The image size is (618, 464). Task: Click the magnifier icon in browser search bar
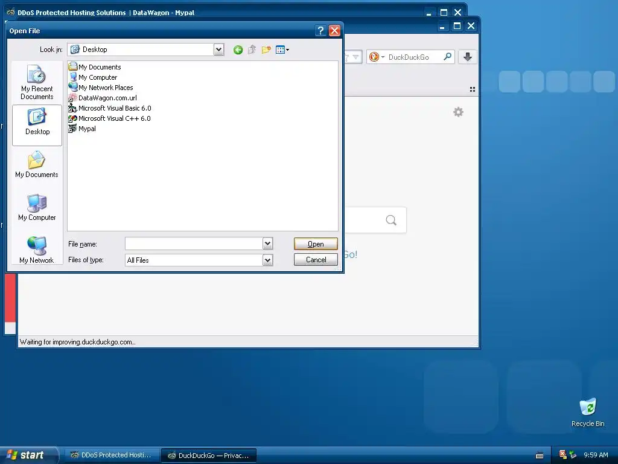point(447,57)
